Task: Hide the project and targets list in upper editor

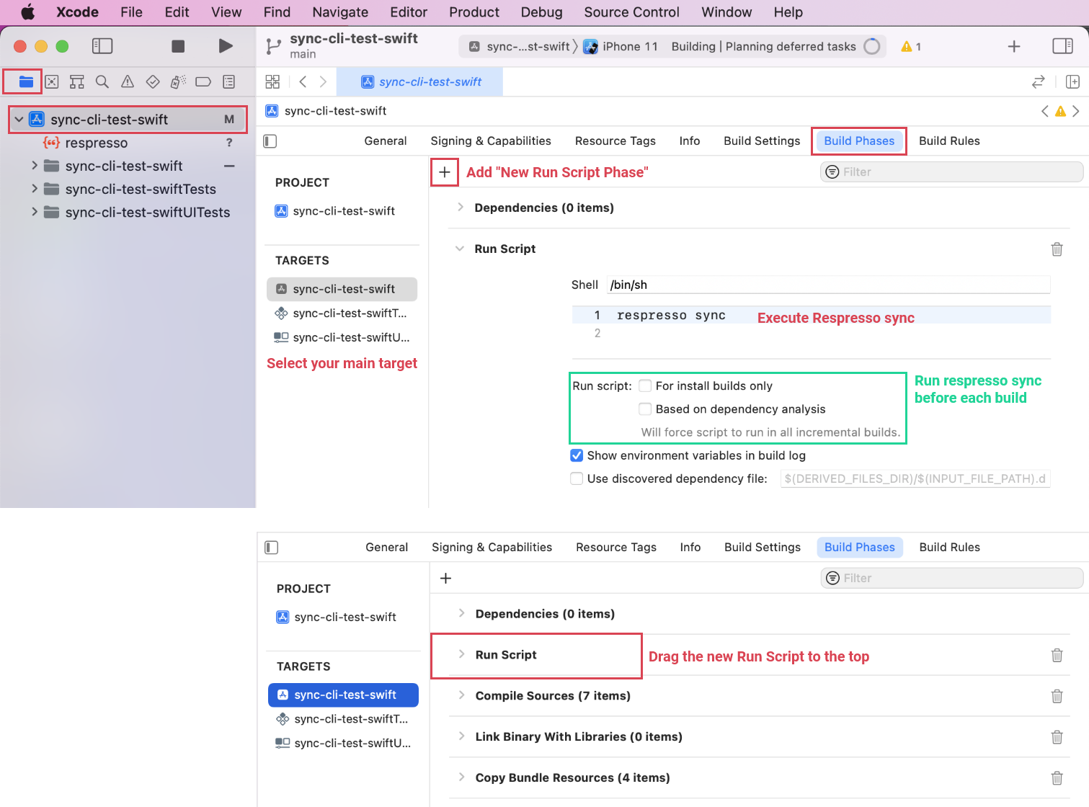Action: [270, 141]
